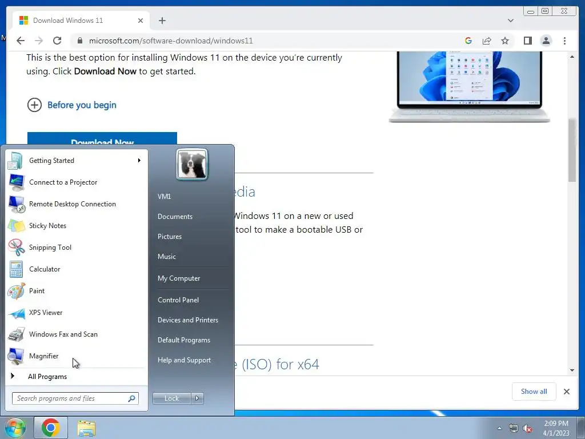This screenshot has width=585, height=439.
Task: Expand All Programs
Action: [47, 377]
